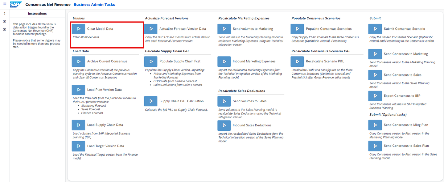444x182 pixels.
Task: Click the SAP logo
Action: click(x=16, y=4)
